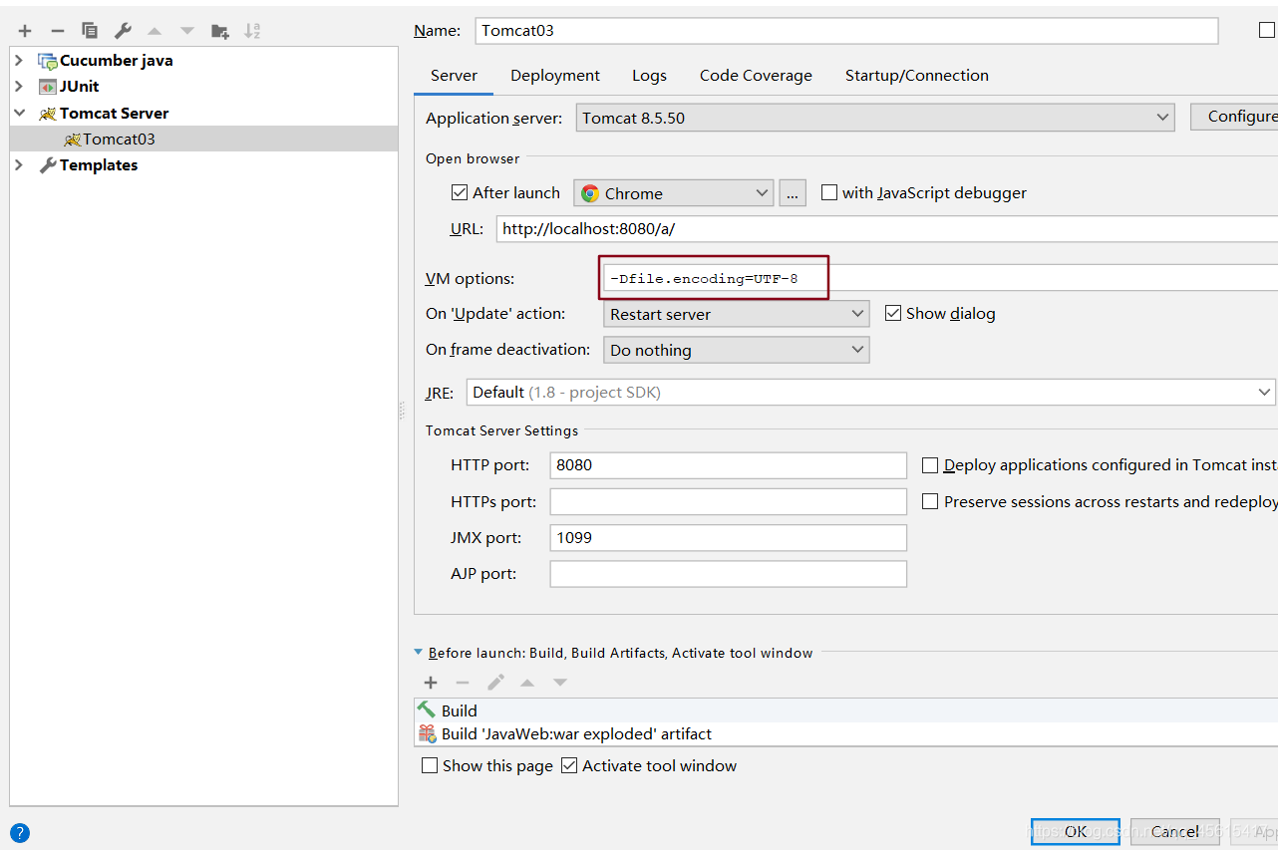Image resolution: width=1278 pixels, height=850 pixels.
Task: Collapse the Before launch section
Action: [x=419, y=653]
